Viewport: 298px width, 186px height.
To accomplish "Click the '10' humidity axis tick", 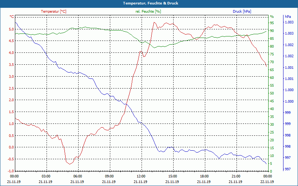I will click(272, 156).
